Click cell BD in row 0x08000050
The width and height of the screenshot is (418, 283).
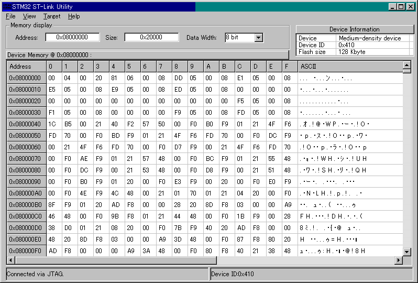[x=117, y=136]
